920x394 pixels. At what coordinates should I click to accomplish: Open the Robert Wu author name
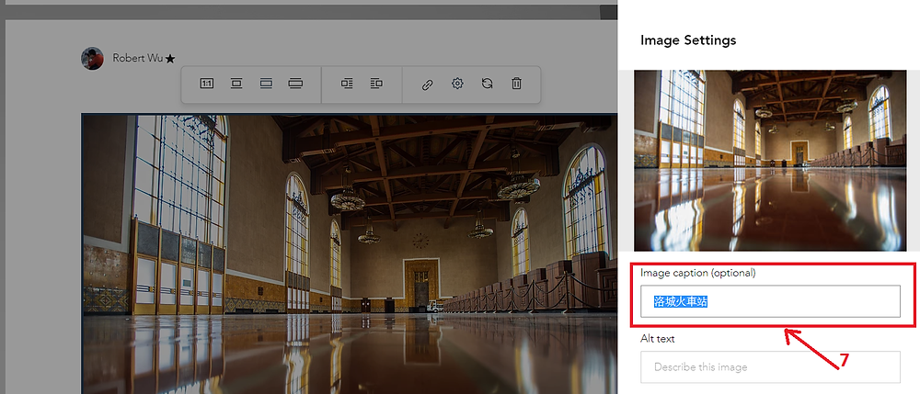click(x=138, y=58)
